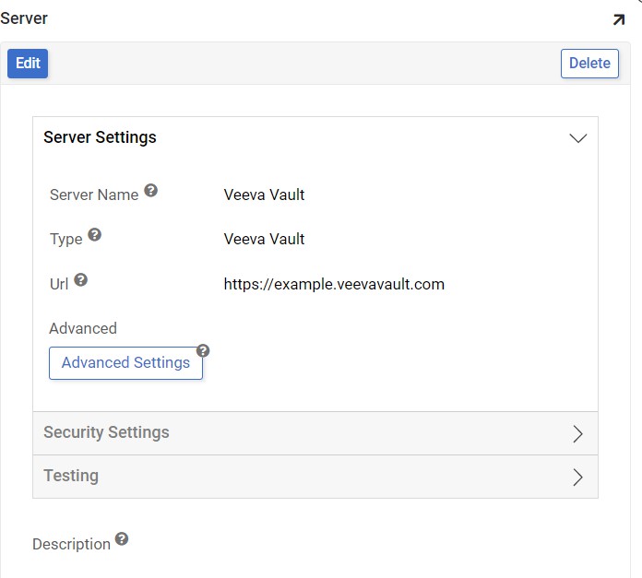Screen dimensions: 642x578
Task: Expand Security Settings with the right chevron
Action: [x=578, y=434]
